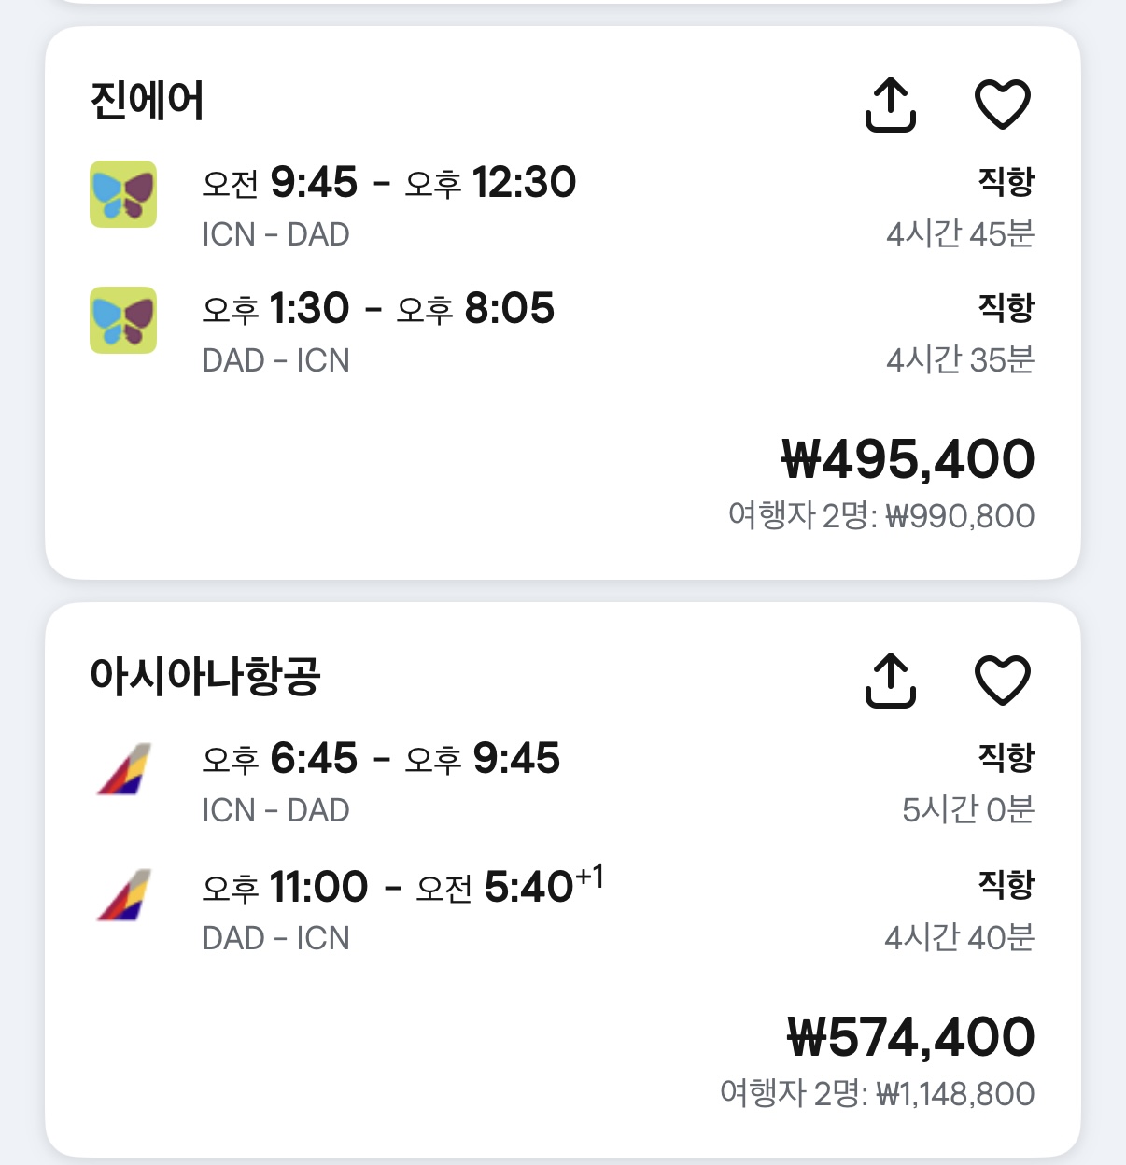Click Asiana logo for ICN - DAD flight
The width and height of the screenshot is (1126, 1165).
[x=123, y=769]
